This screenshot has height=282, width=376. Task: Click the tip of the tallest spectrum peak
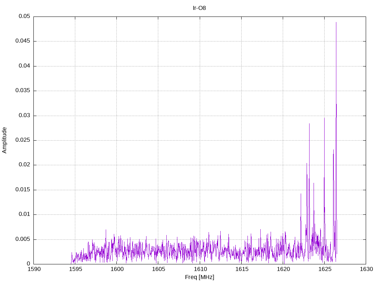(x=336, y=22)
